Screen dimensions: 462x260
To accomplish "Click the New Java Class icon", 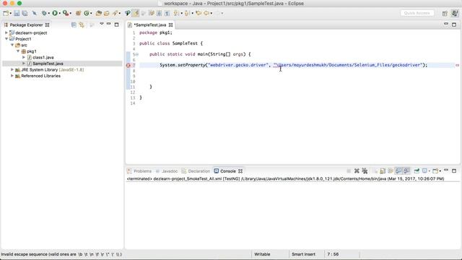I will coord(87,13).
